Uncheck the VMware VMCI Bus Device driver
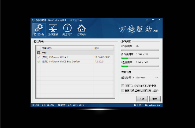 click(x=39, y=61)
